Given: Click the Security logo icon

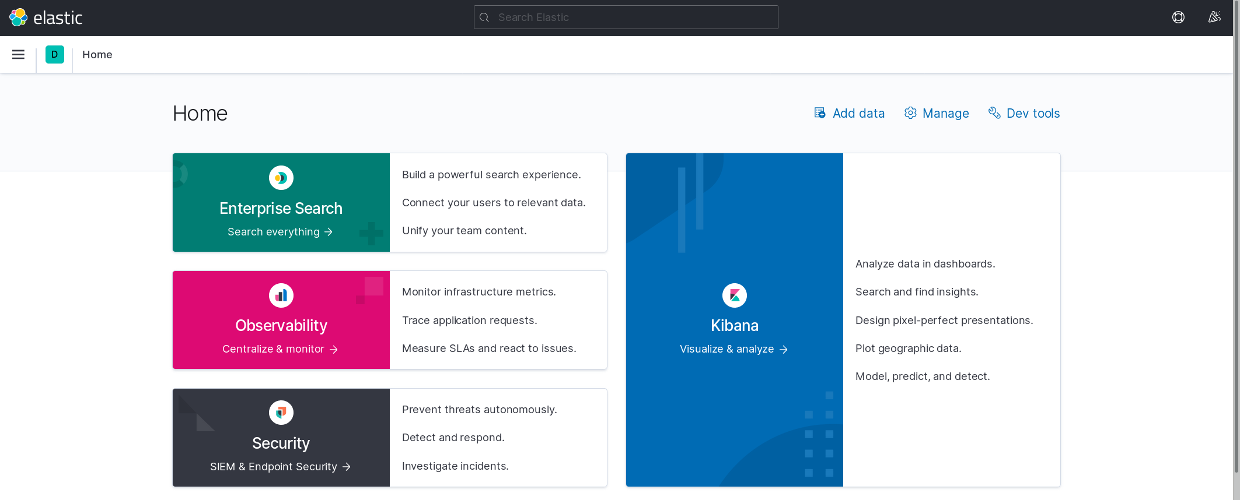Looking at the screenshot, I should (281, 413).
